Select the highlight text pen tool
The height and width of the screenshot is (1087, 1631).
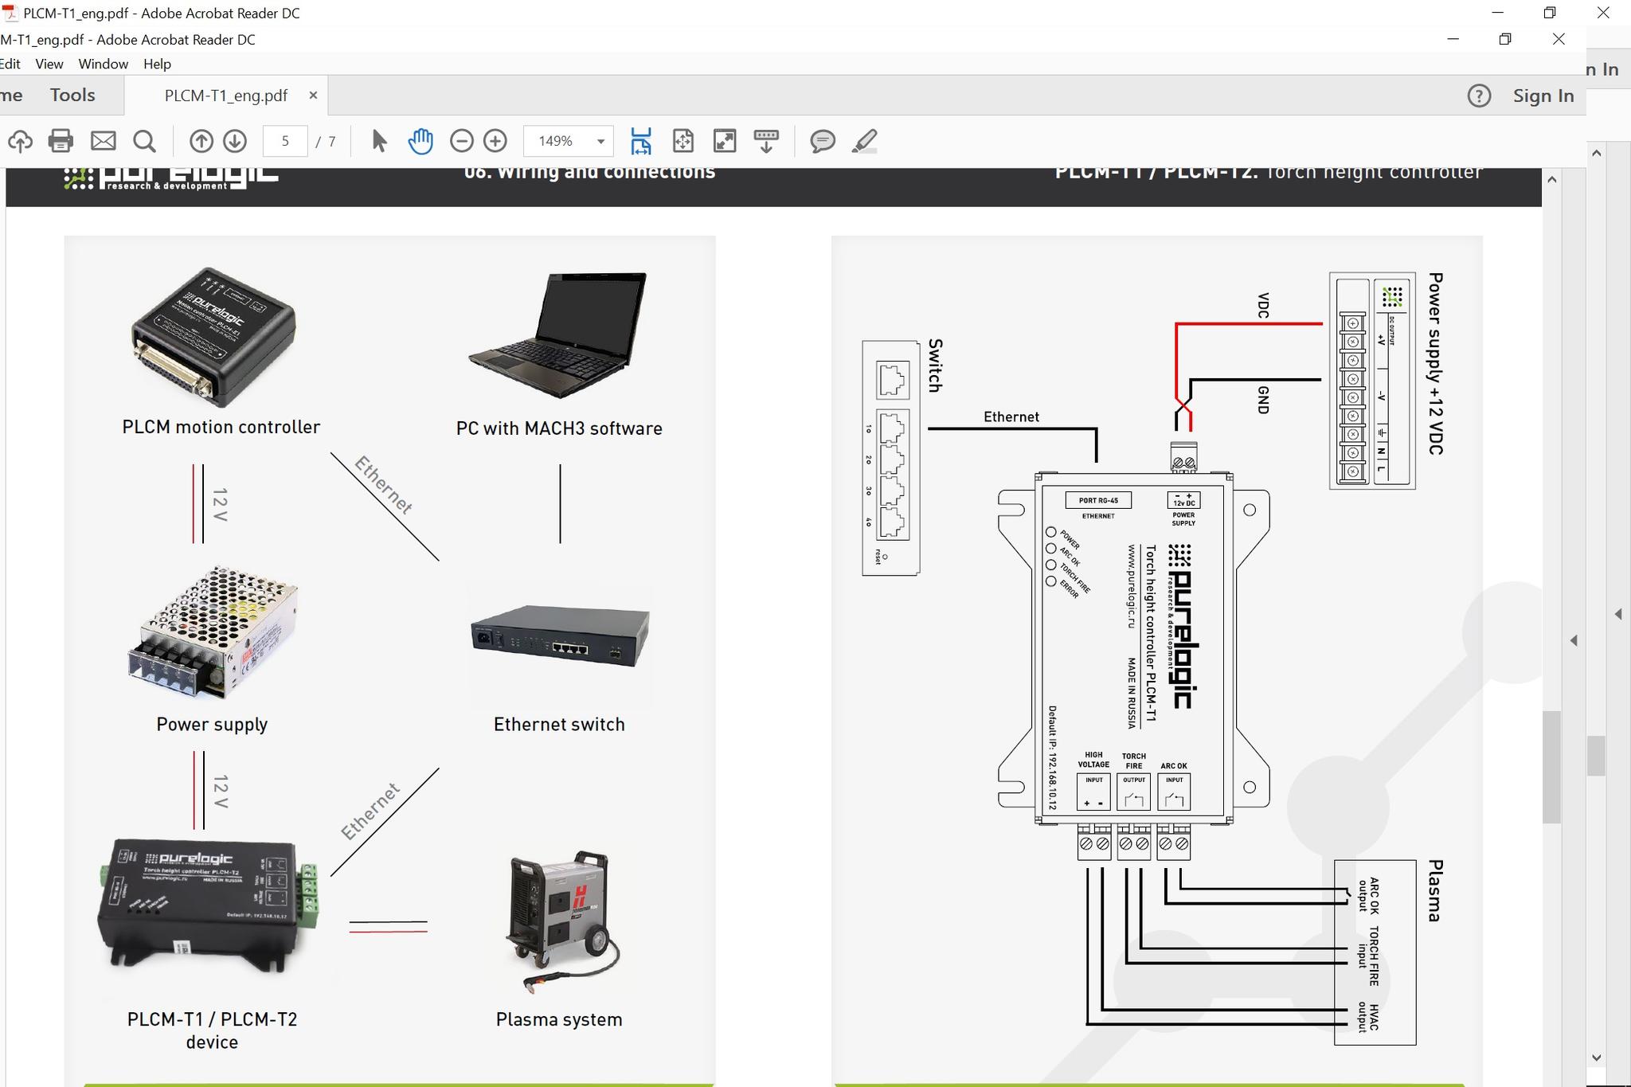click(x=865, y=141)
